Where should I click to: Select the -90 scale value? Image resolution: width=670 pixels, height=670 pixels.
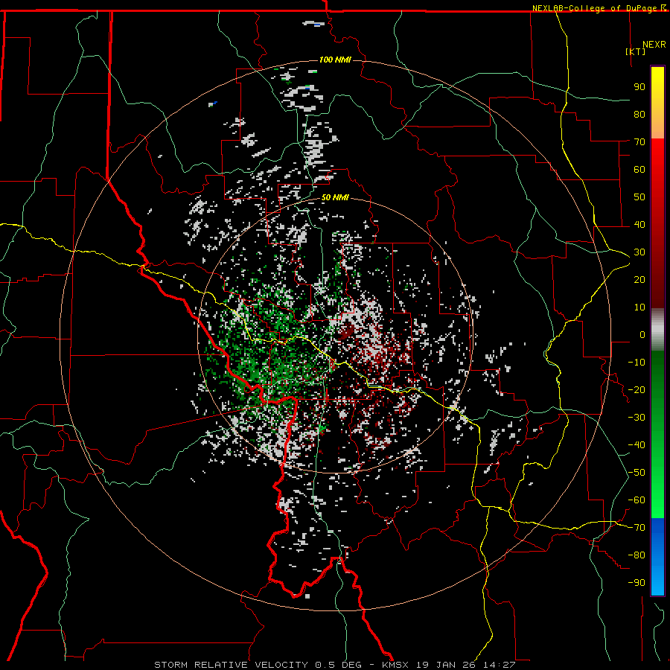[x=636, y=583]
